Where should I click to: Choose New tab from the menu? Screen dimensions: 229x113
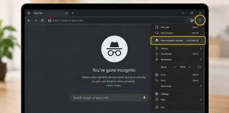tap(177, 27)
